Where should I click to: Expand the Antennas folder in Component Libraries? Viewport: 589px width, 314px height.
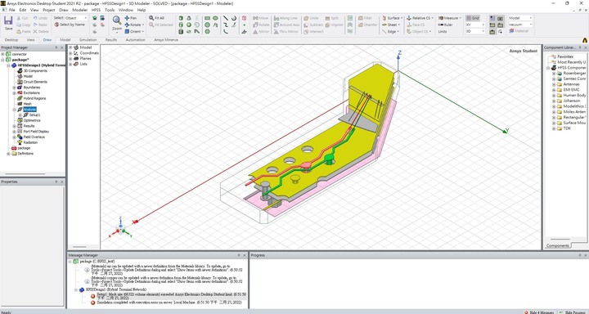554,84
